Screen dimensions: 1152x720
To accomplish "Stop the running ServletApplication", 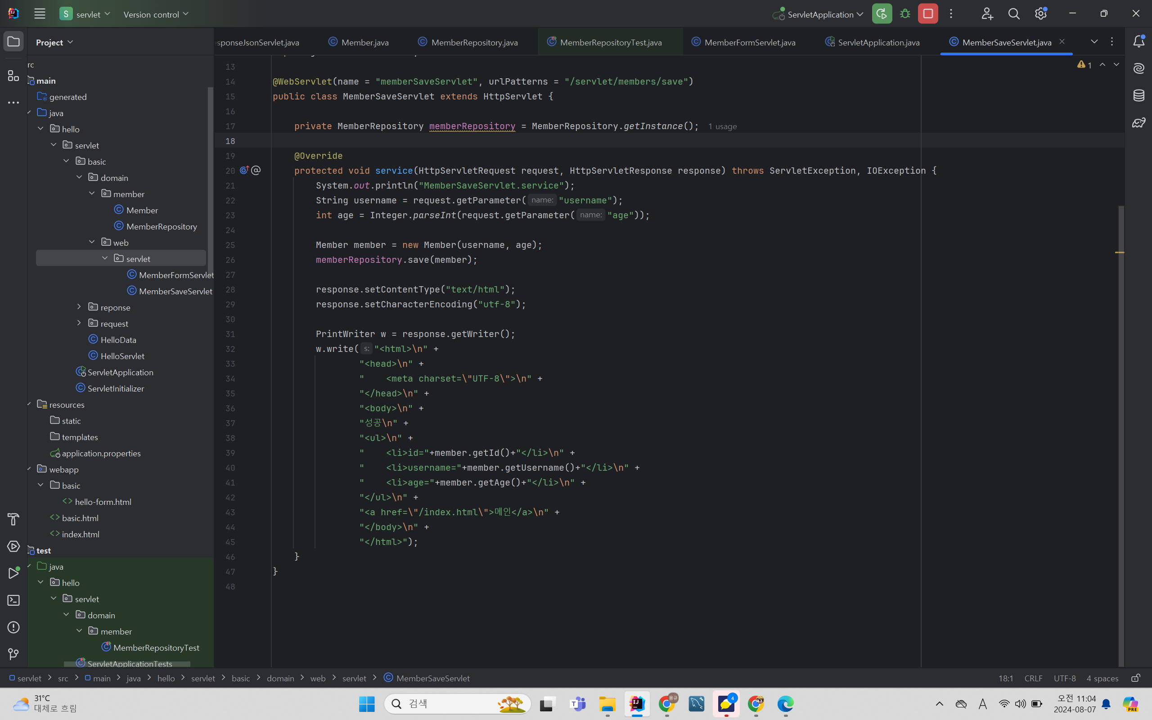I will 928,14.
